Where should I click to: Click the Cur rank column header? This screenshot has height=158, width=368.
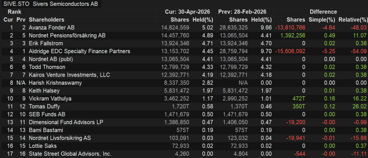[x=8, y=20]
